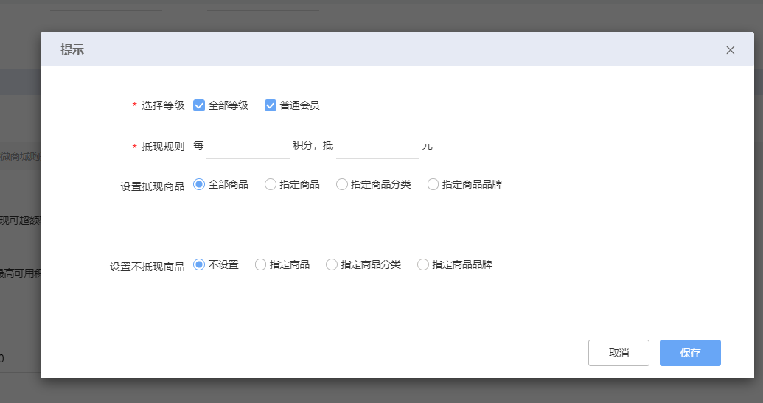Screen dimensions: 763x403
Task: Select 指定商品分类 in the 设置抵现商品 row
Action: (x=342, y=184)
